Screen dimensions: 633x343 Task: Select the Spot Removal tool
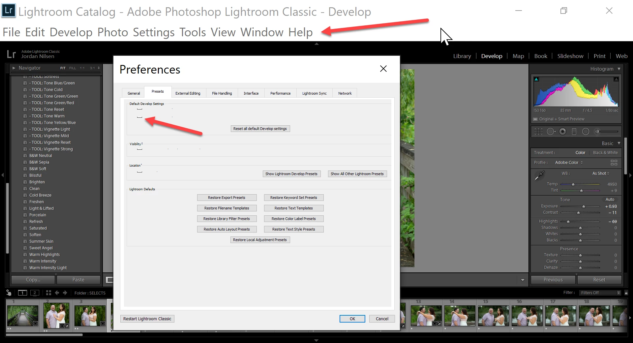point(551,132)
